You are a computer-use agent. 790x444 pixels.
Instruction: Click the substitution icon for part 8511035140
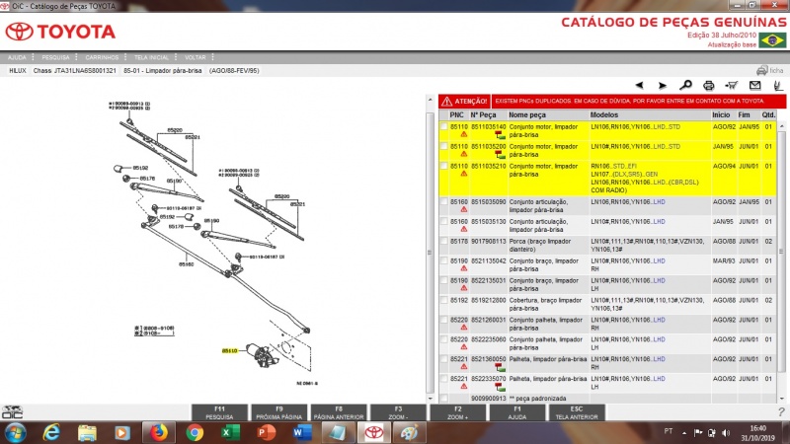tap(500, 135)
